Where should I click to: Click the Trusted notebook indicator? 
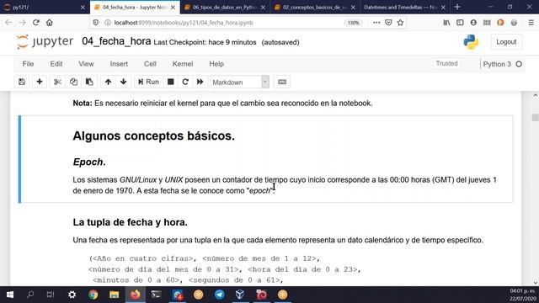446,64
